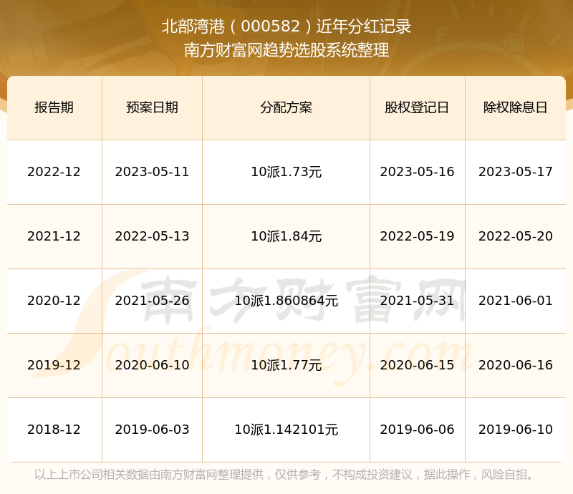Click the 2019-06-03 proposal date cell
573x494 pixels.
152,430
